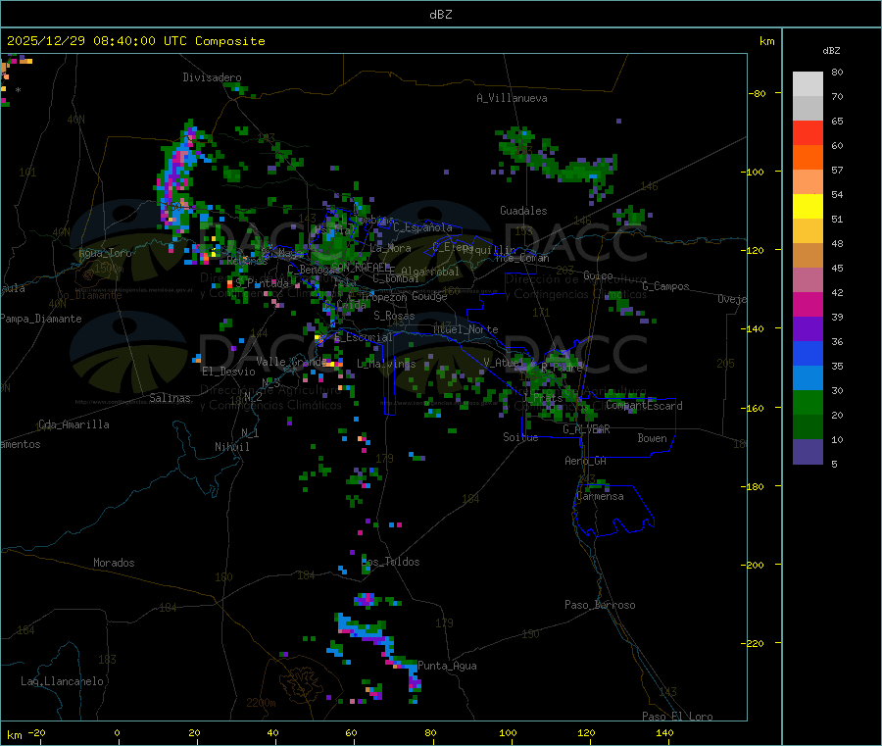Click the Los_Toldos map label
Image resolution: width=882 pixels, height=746 pixels.
point(390,562)
